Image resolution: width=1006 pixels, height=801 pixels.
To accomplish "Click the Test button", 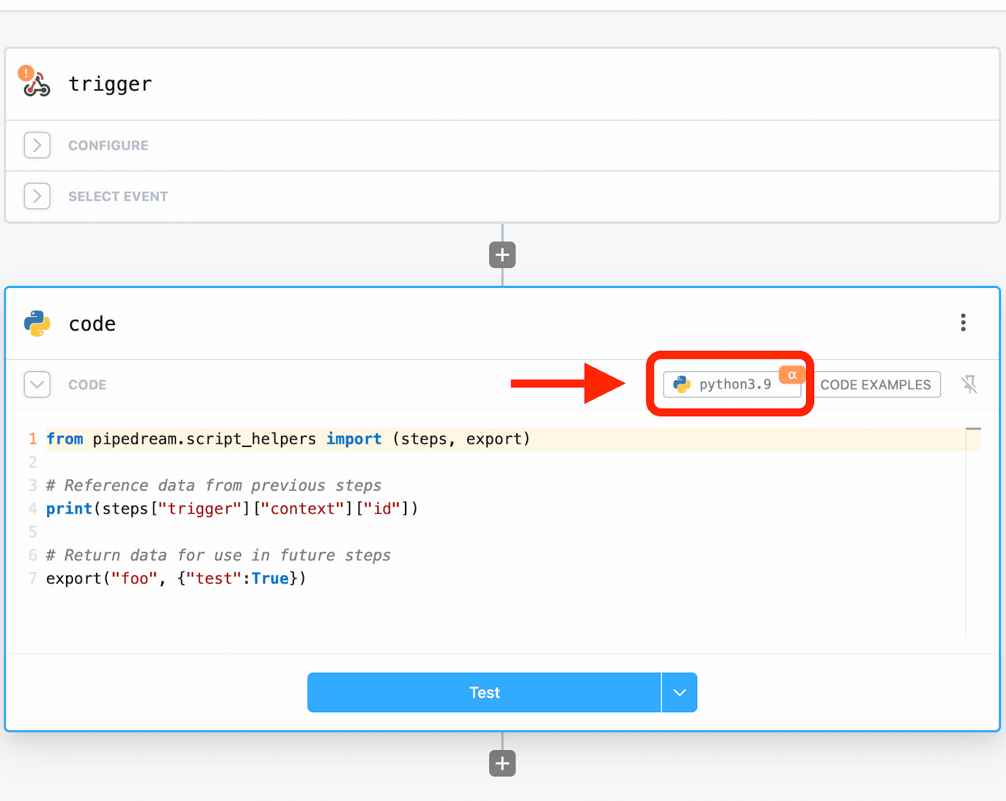I will 484,692.
